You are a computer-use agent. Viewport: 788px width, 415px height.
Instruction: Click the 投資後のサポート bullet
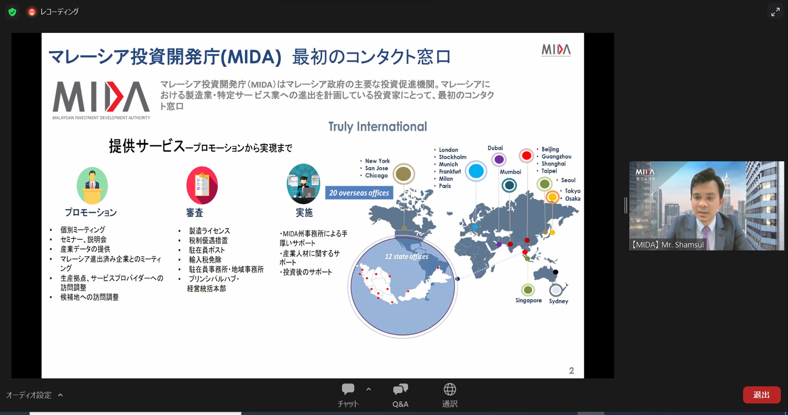pos(306,272)
